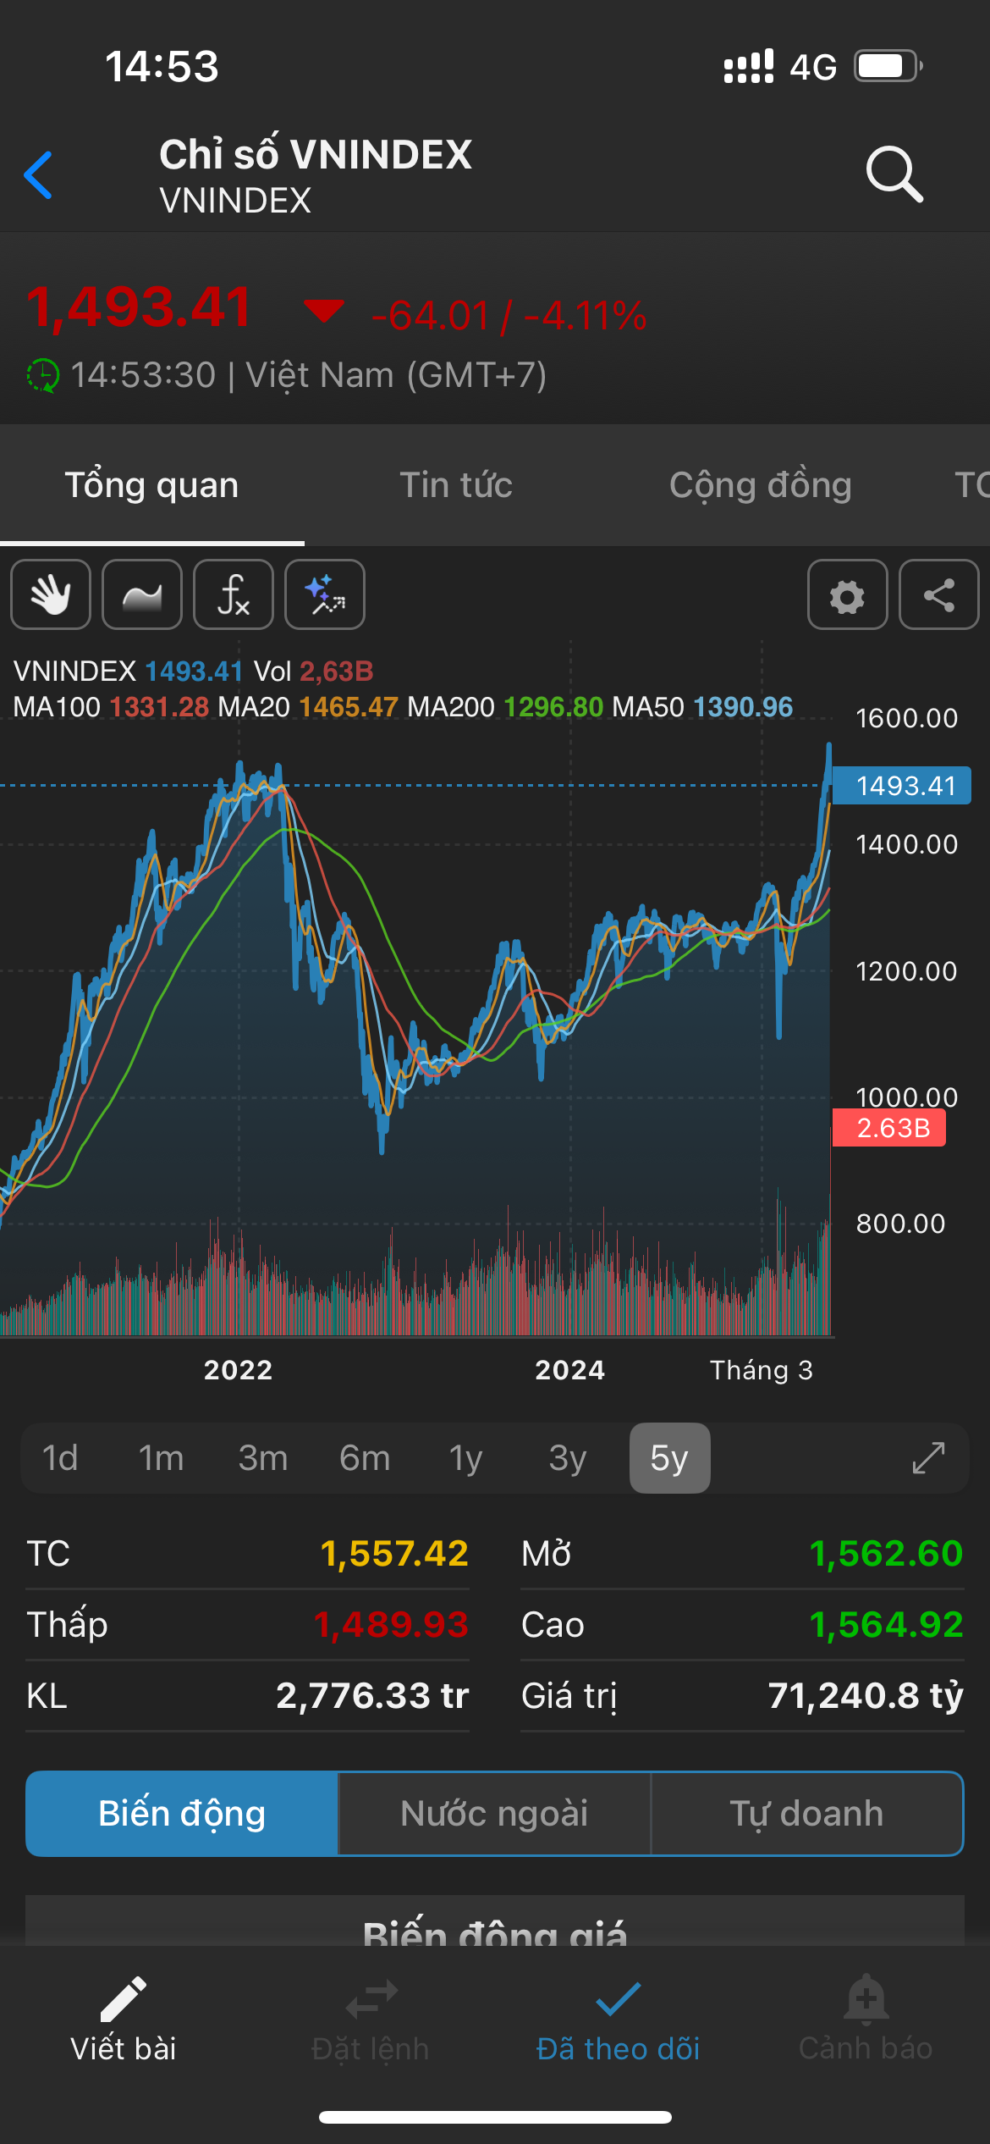Tap the MA100 1331.28 indicator label
The width and height of the screenshot is (990, 2144).
click(x=111, y=707)
